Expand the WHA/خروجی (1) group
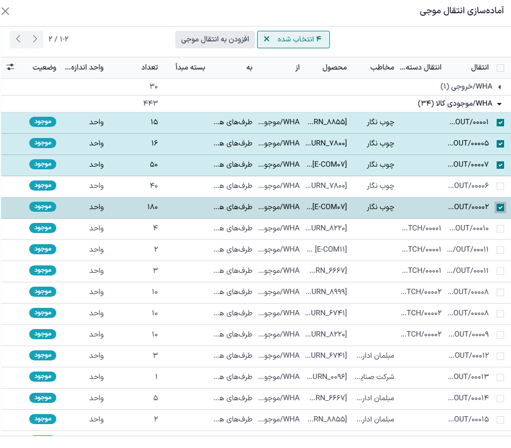The image size is (511, 448). pos(499,87)
